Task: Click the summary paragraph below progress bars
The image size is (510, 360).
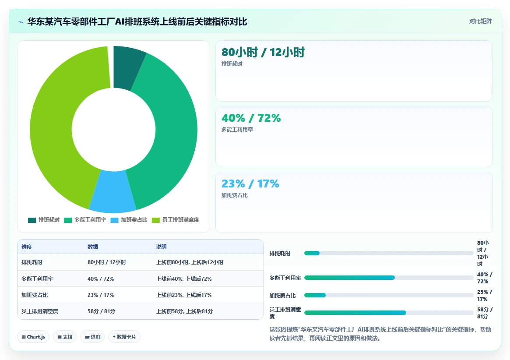Action: [380, 334]
